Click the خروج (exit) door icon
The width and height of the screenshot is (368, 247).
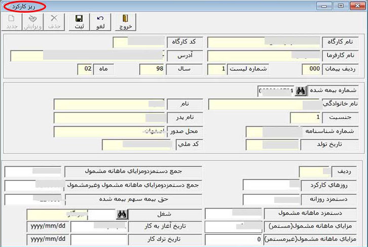point(125,21)
